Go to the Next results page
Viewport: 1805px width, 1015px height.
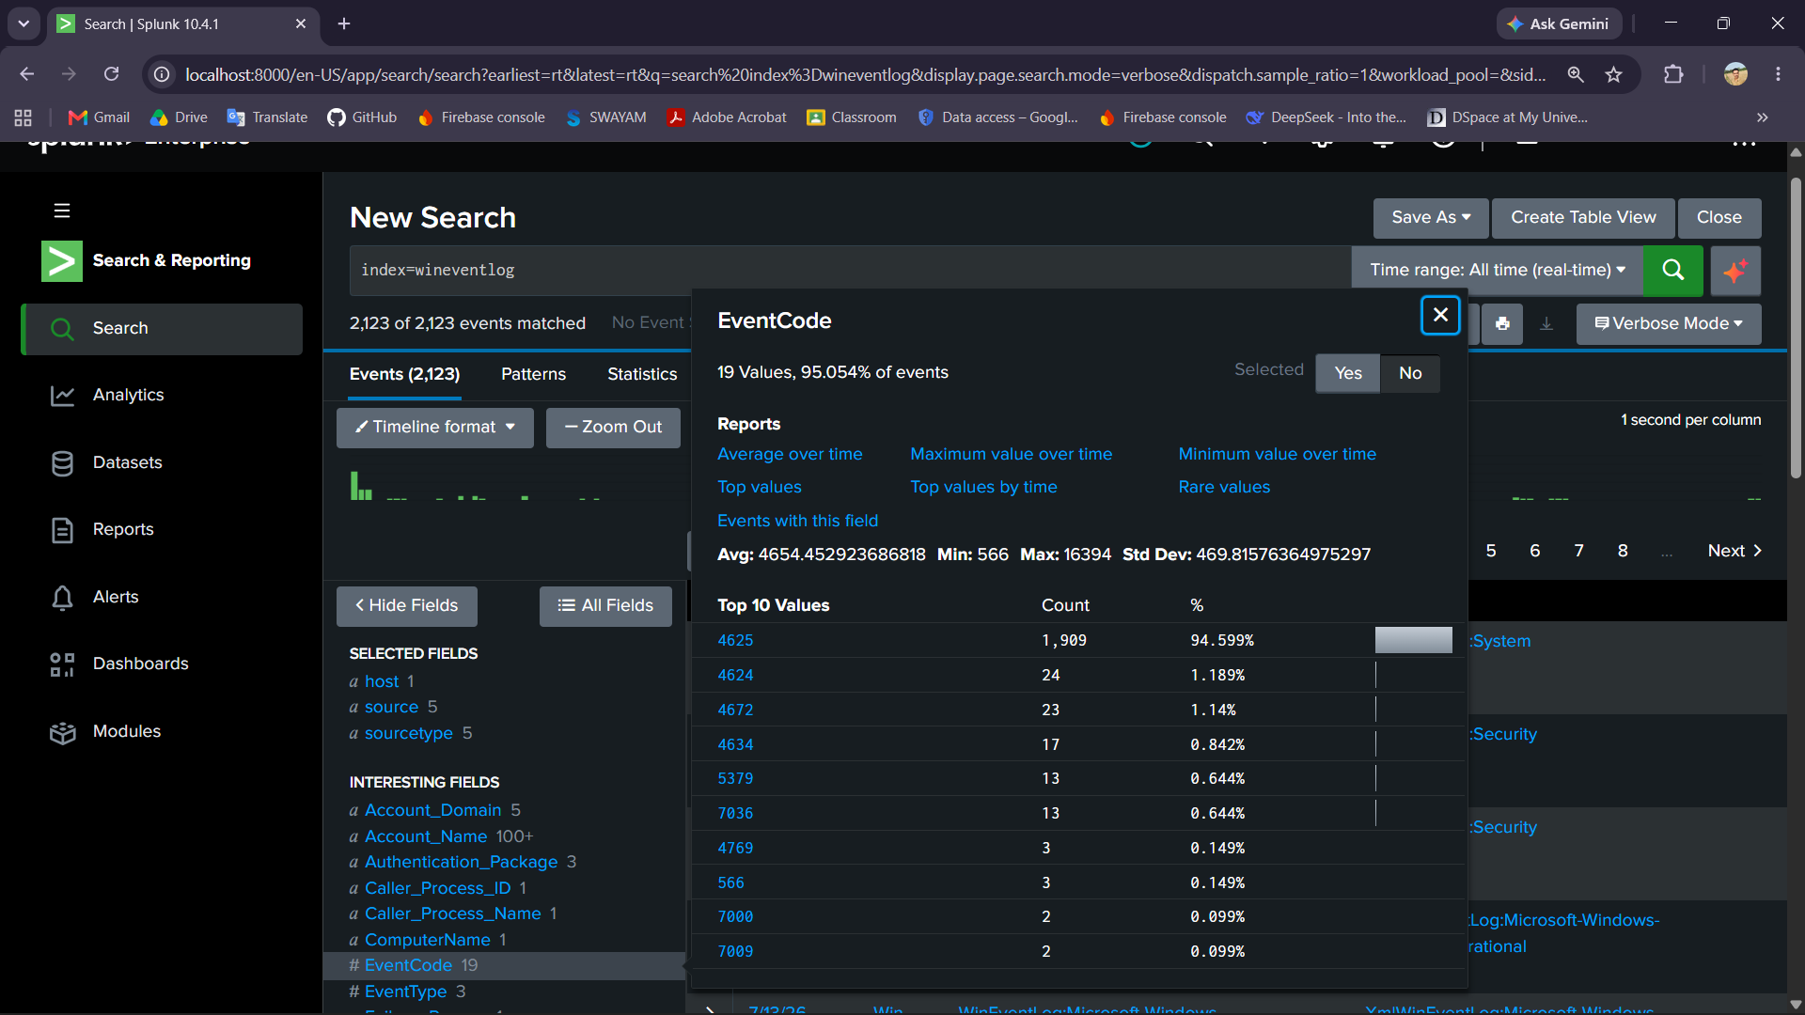click(1734, 551)
